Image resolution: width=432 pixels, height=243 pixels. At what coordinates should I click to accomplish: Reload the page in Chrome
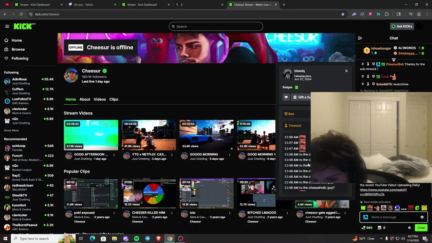click(21, 14)
